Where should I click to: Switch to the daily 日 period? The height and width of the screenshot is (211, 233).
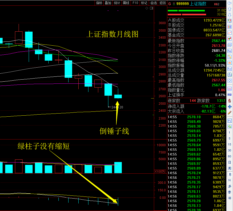coord(229,162)
